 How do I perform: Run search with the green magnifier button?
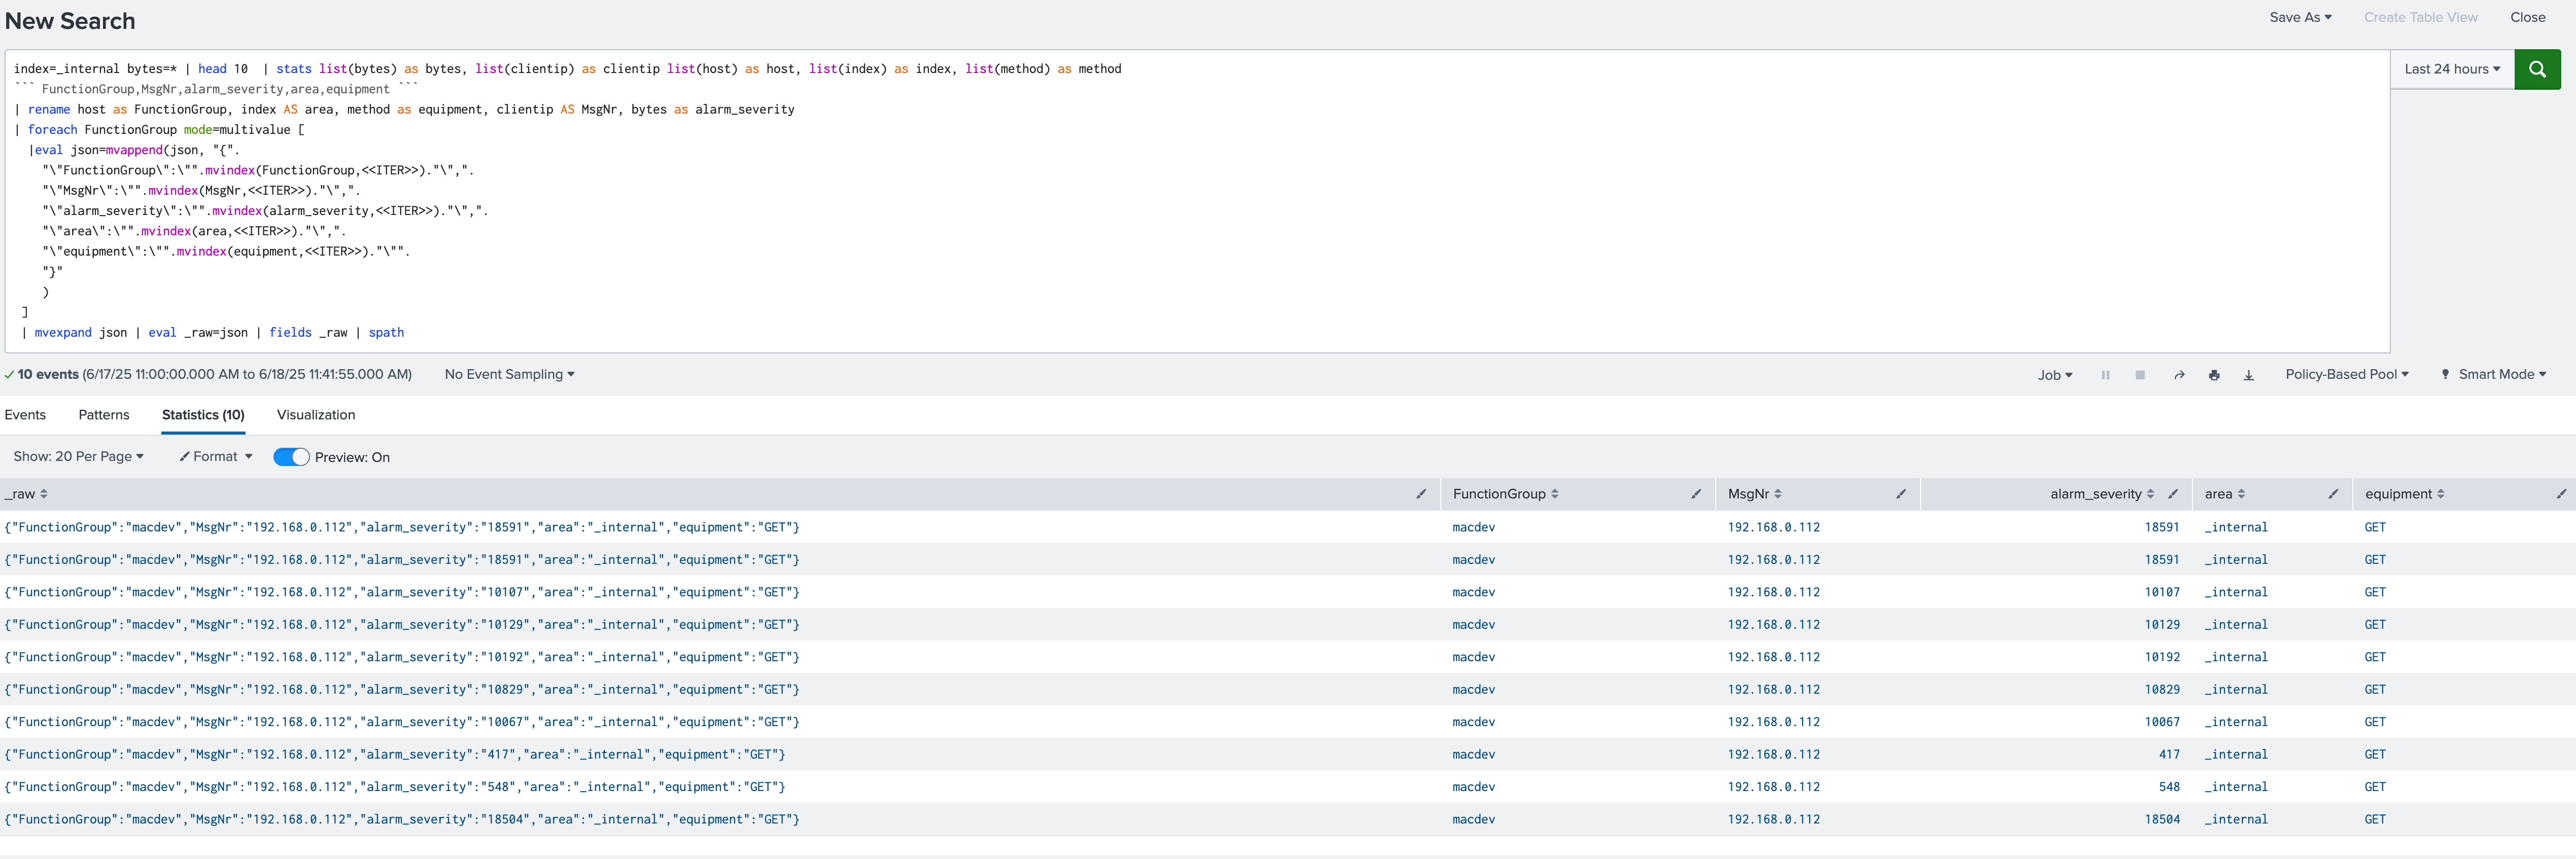click(x=2537, y=69)
